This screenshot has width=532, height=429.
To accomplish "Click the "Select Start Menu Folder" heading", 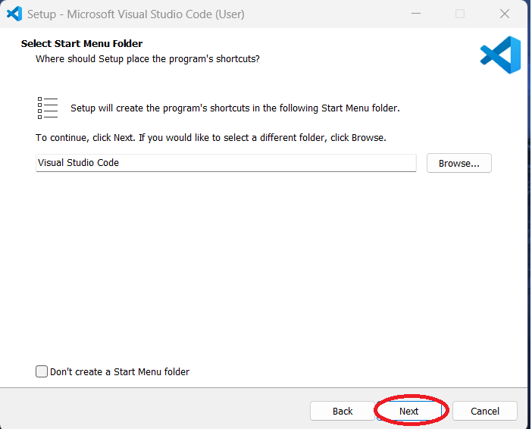I will (x=82, y=44).
